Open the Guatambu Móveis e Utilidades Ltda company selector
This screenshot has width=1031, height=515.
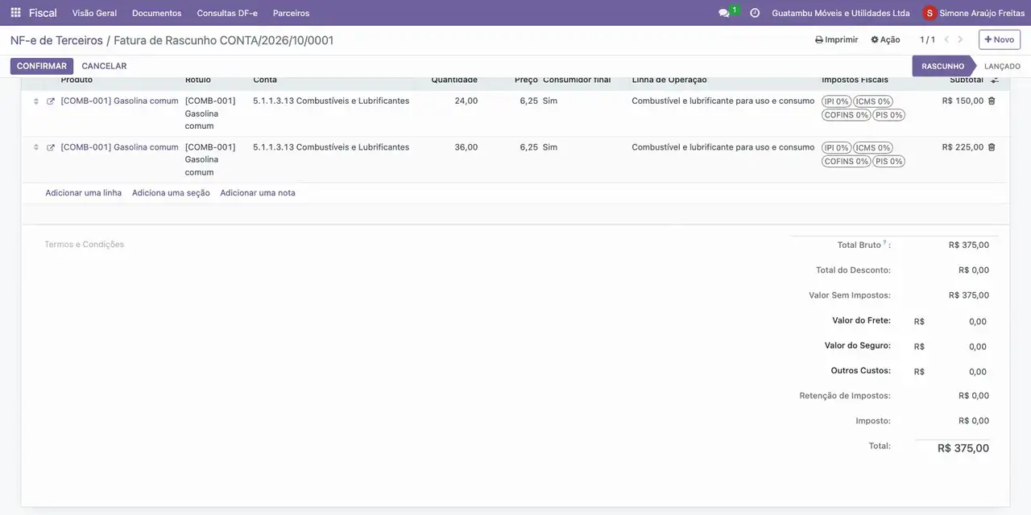(841, 13)
